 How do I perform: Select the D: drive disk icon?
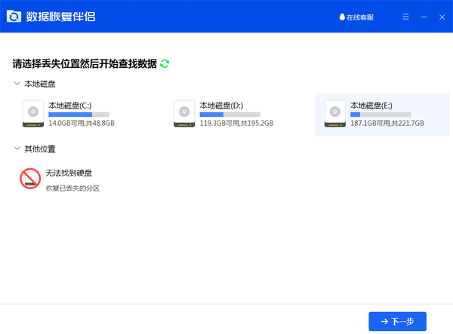pyautogui.click(x=183, y=113)
